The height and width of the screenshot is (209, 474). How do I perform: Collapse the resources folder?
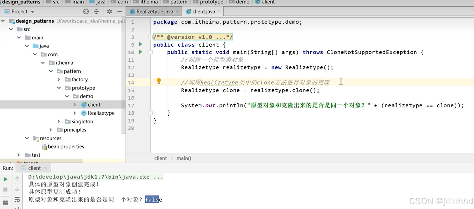point(27,138)
